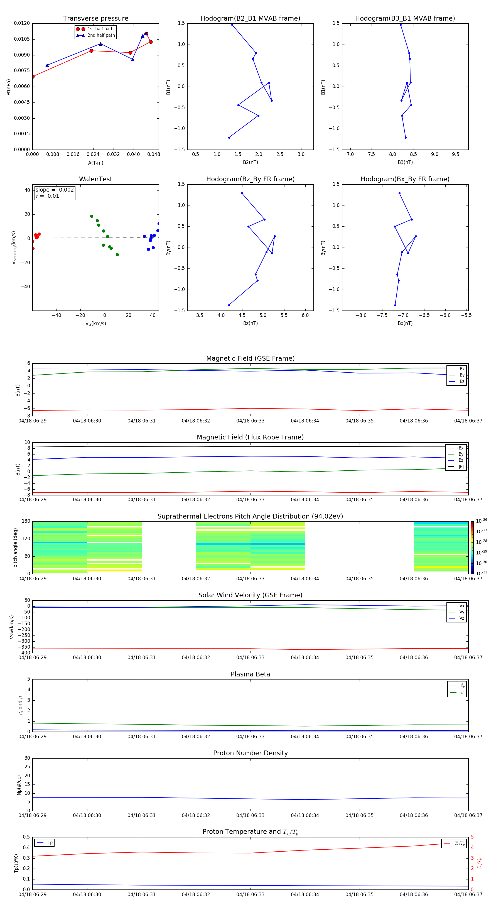The height and width of the screenshot is (919, 501).
Task: Click the Solar Wind Velocity (GSE Frame) title
Action: pos(250,595)
